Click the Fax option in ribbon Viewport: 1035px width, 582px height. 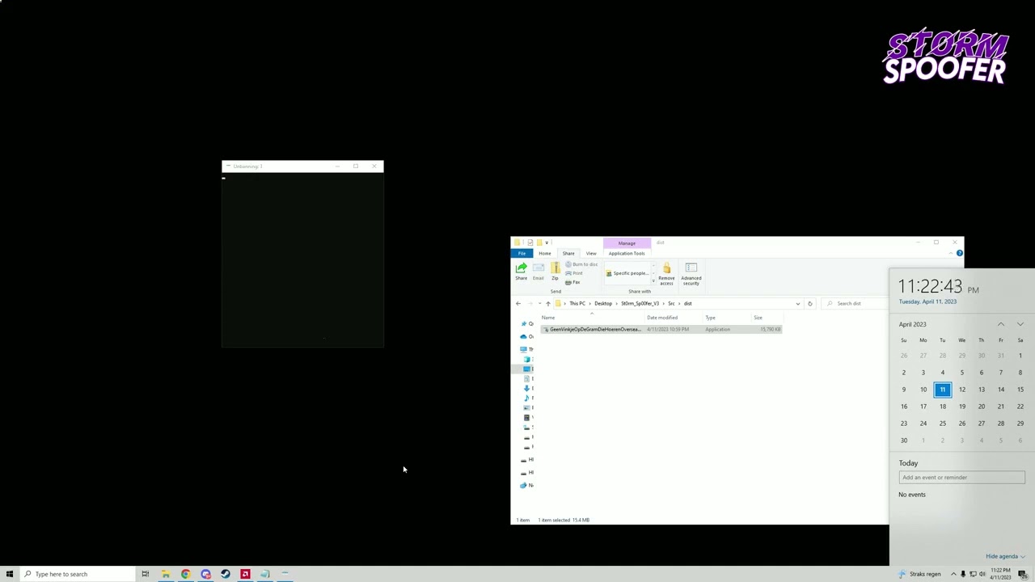pyautogui.click(x=573, y=282)
